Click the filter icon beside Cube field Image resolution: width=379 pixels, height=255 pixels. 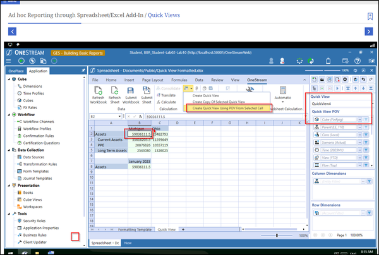tap(366, 118)
